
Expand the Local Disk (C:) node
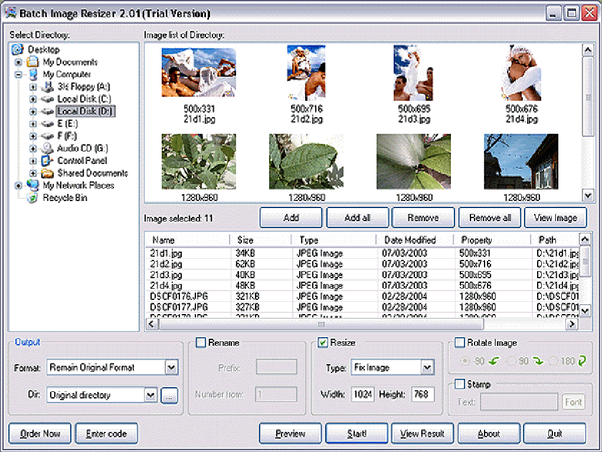pos(33,99)
